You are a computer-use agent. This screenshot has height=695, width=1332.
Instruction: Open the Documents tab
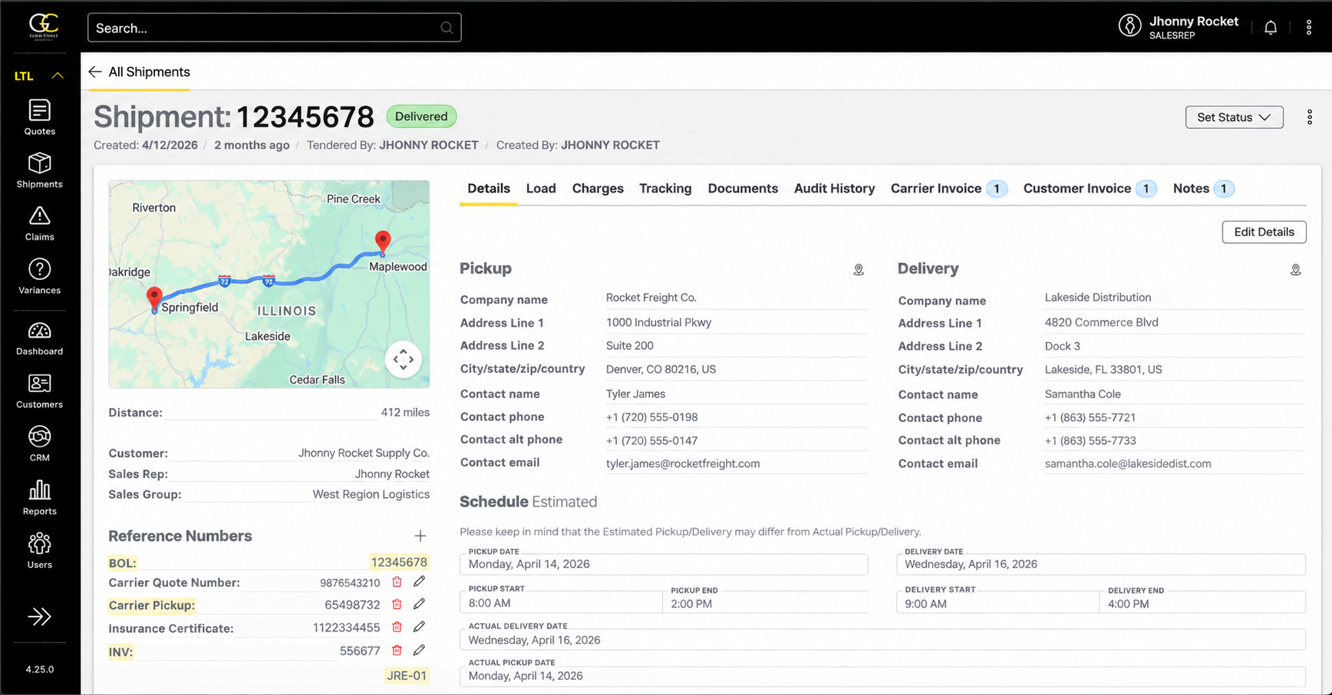(743, 189)
